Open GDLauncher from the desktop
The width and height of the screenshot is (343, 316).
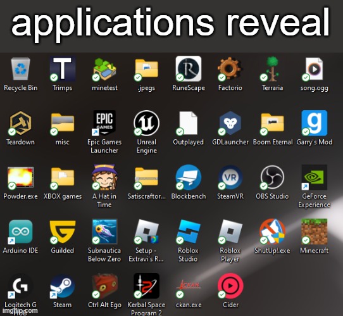(x=230, y=123)
